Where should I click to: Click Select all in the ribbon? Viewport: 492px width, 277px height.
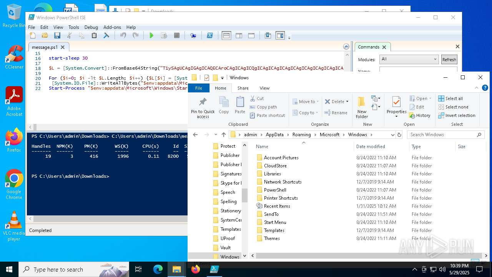pos(450,98)
